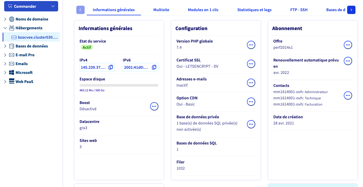
Task: Open Renouvellement automatique actions menu
Action: (x=348, y=61)
